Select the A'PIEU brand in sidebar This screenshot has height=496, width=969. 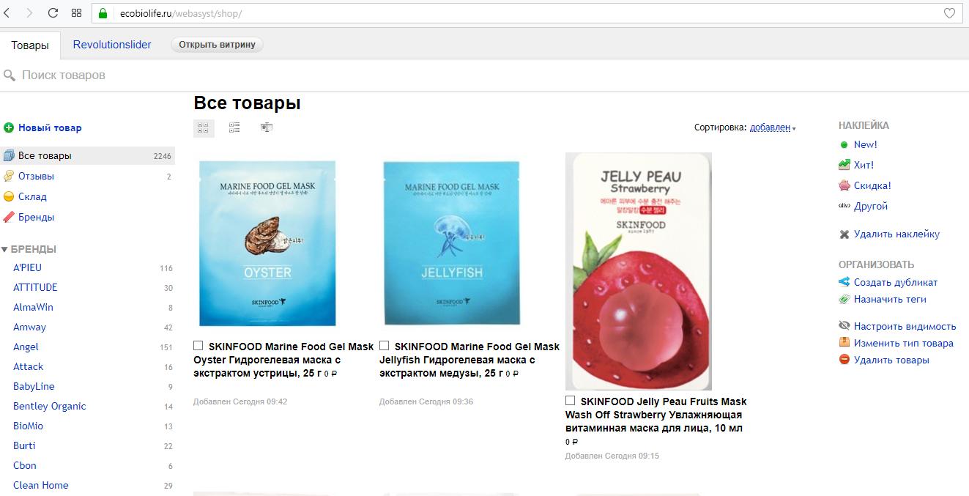click(27, 267)
